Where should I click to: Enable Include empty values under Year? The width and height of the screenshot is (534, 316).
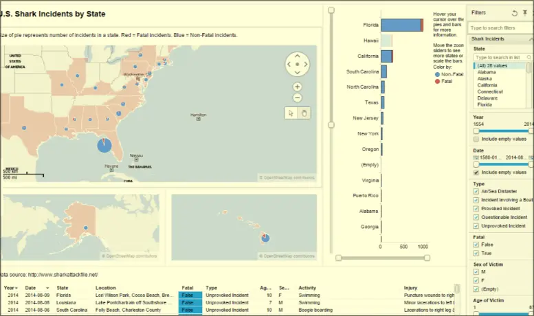476,139
